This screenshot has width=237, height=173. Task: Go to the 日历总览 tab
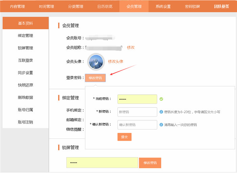105,6
